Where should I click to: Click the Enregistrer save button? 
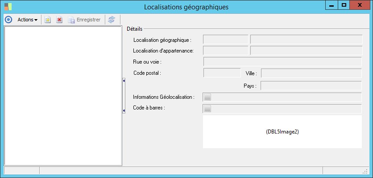[x=84, y=20]
